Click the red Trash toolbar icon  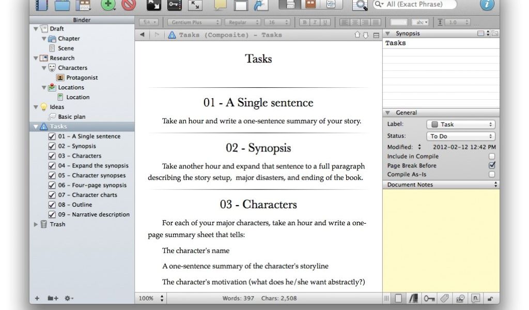tap(129, 5)
